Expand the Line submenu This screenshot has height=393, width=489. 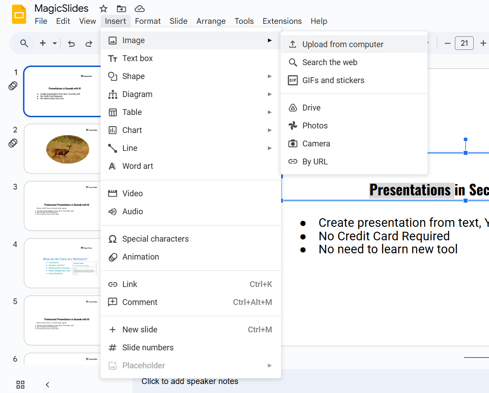pyautogui.click(x=191, y=148)
